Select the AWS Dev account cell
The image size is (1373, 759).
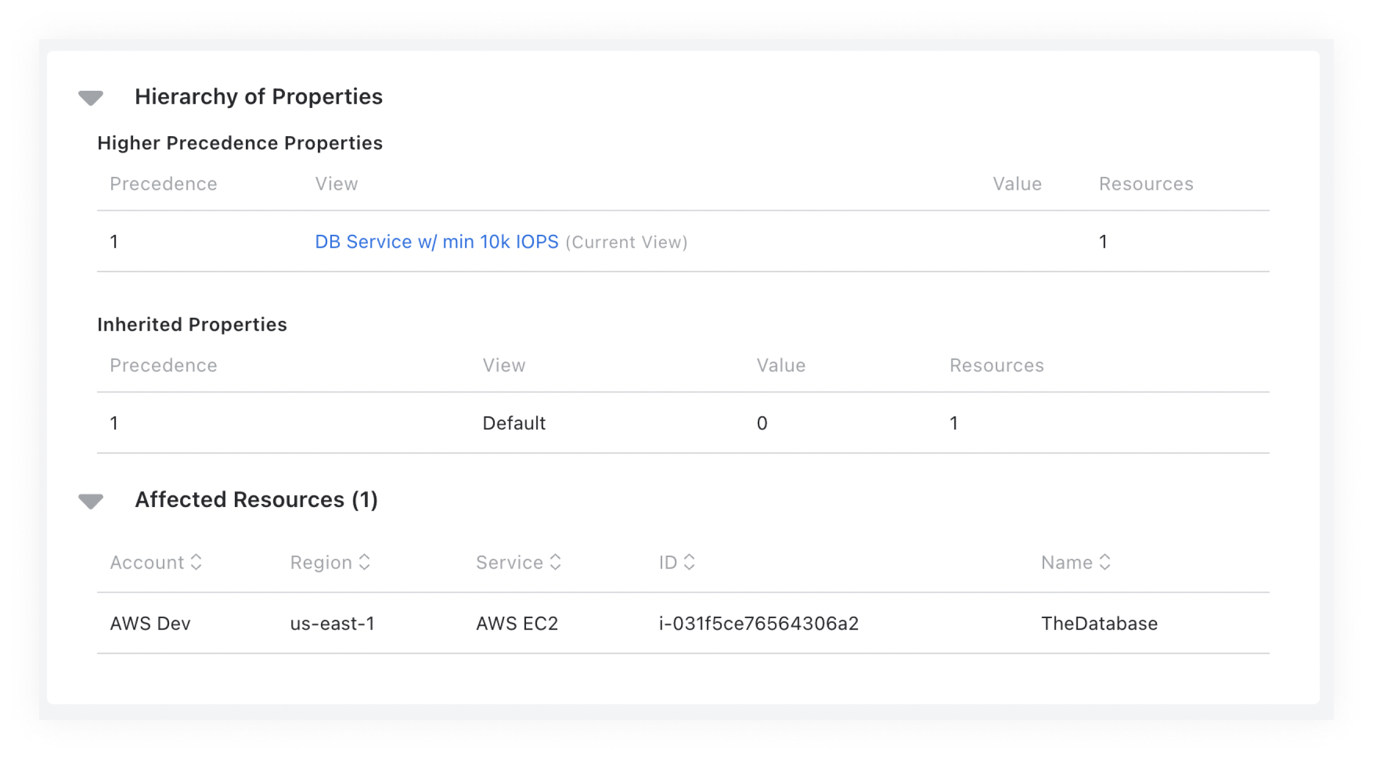[150, 623]
